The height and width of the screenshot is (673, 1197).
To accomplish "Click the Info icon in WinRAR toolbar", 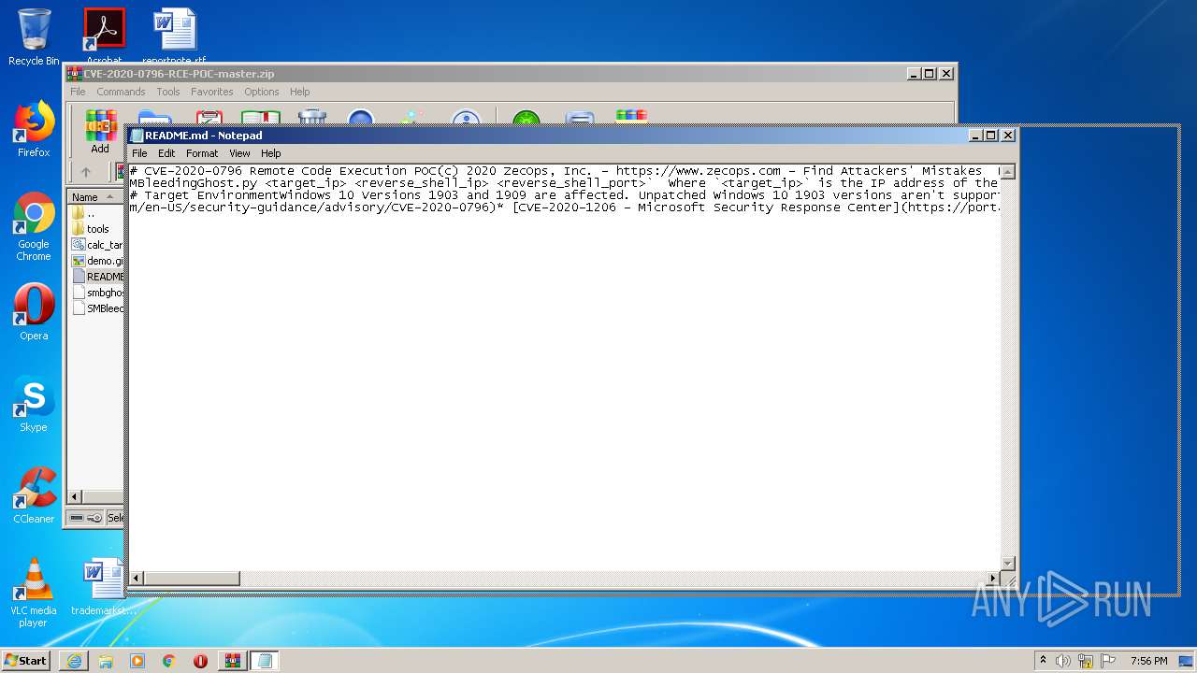I will pyautogui.click(x=465, y=117).
